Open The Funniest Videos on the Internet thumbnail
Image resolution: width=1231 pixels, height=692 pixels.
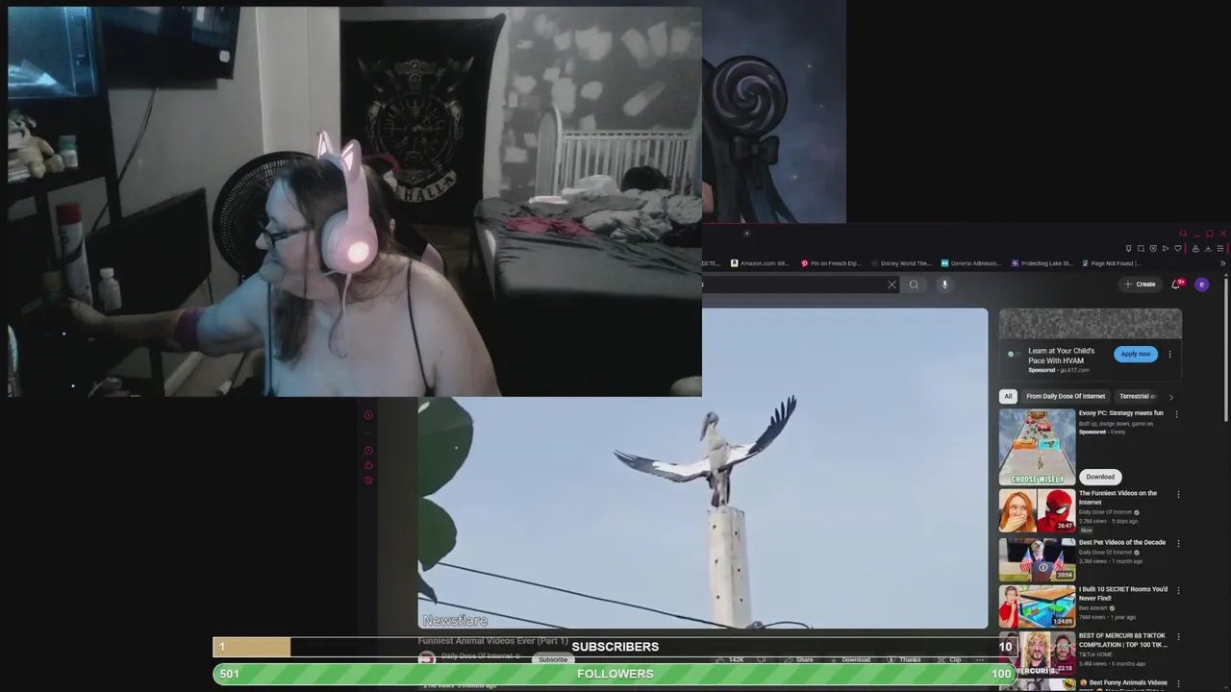point(1037,510)
